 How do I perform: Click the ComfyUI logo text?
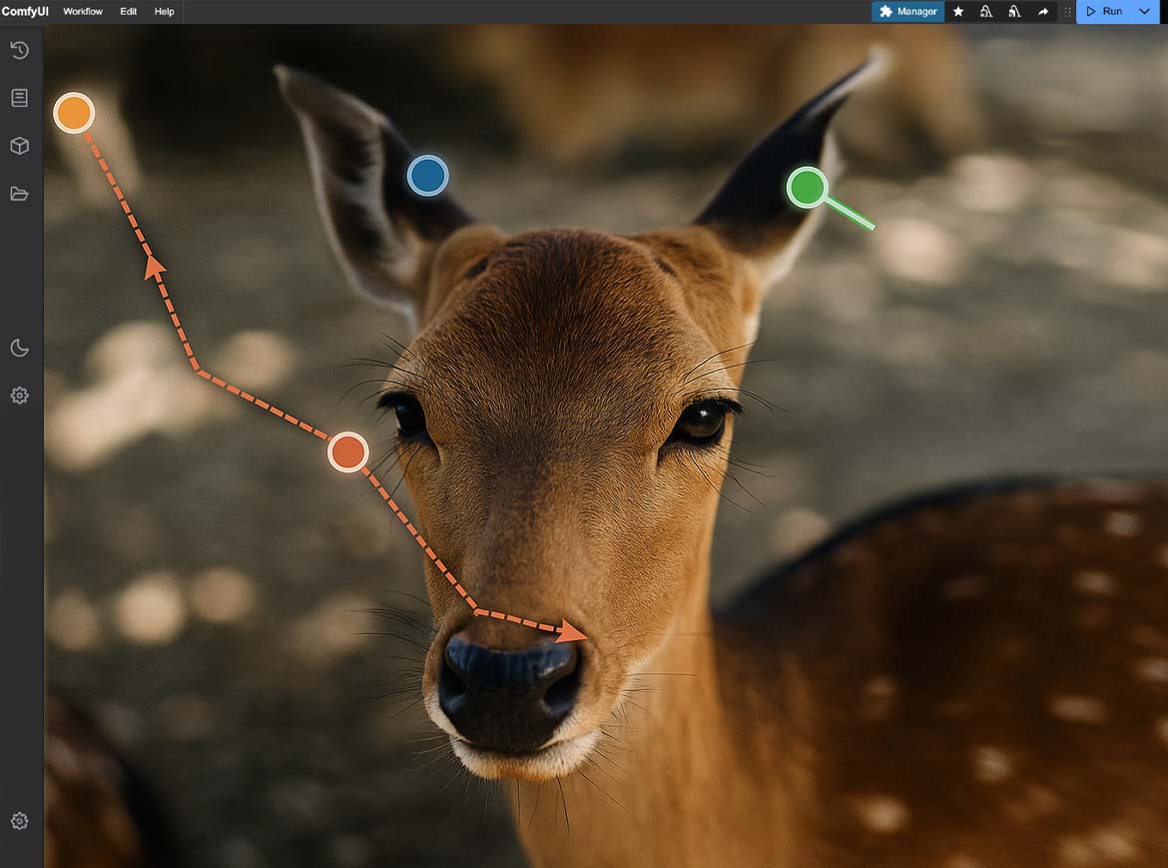[25, 11]
